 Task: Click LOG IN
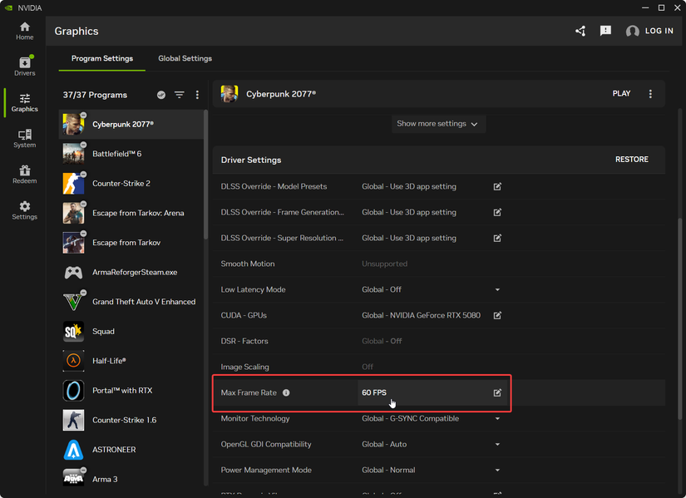point(659,31)
